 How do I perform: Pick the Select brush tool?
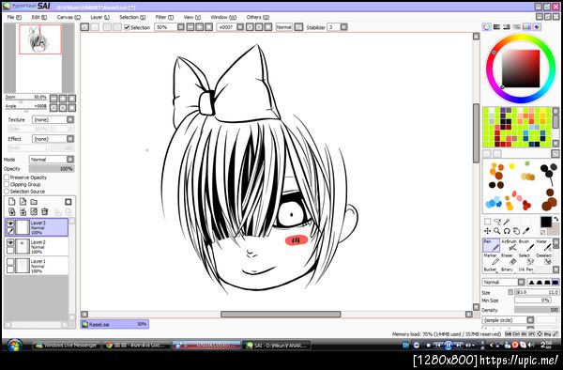[526, 259]
